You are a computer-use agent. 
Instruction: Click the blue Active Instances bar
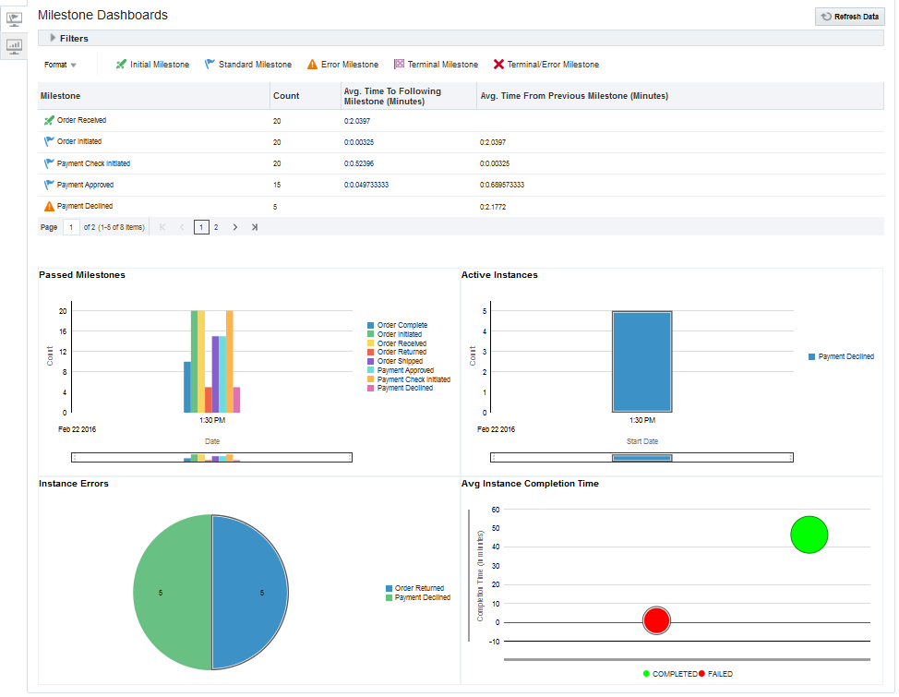[x=641, y=361]
